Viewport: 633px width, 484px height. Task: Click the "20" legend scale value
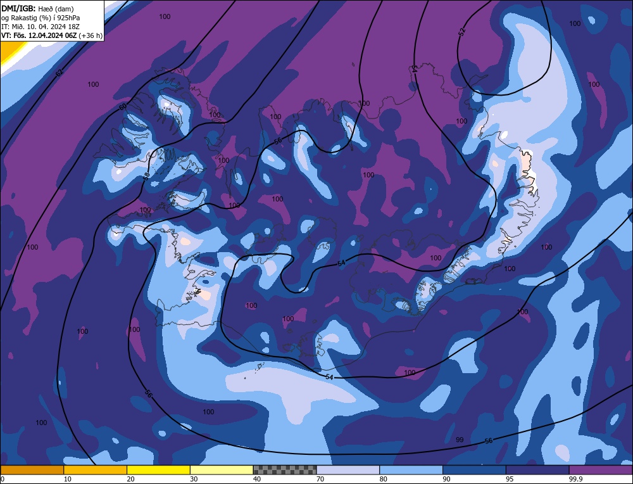[x=131, y=479]
